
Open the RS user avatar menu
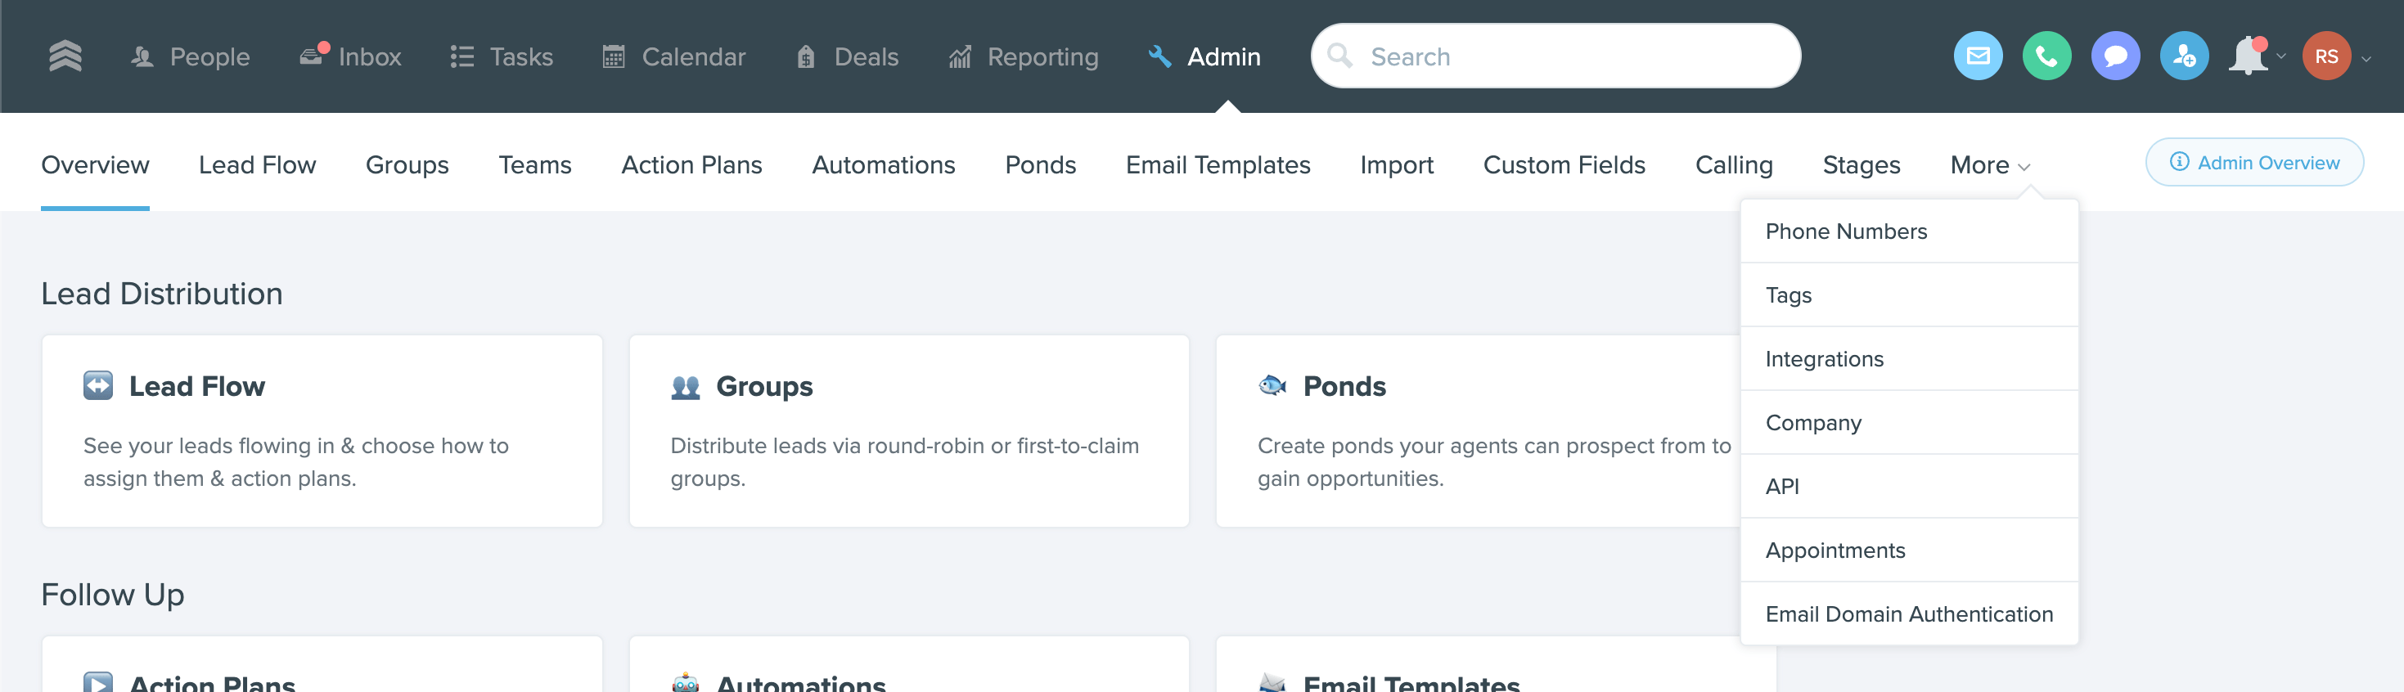(x=2325, y=57)
